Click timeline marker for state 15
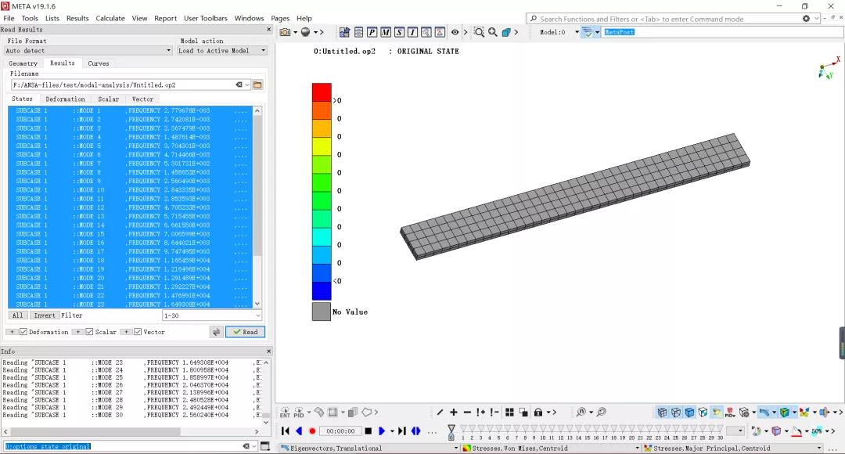 587,431
